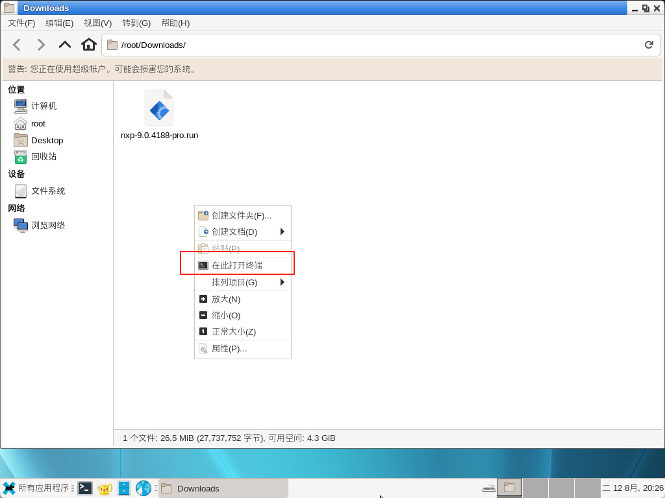Image resolution: width=665 pixels, height=498 pixels.
Task: Click 属性 in the context menu
Action: pyautogui.click(x=229, y=348)
